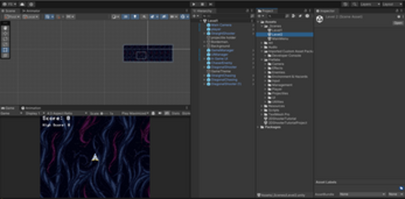Viewport: 405px width, 199px height.
Task: Select UIManager in the Hierarchy
Action: (x=219, y=55)
